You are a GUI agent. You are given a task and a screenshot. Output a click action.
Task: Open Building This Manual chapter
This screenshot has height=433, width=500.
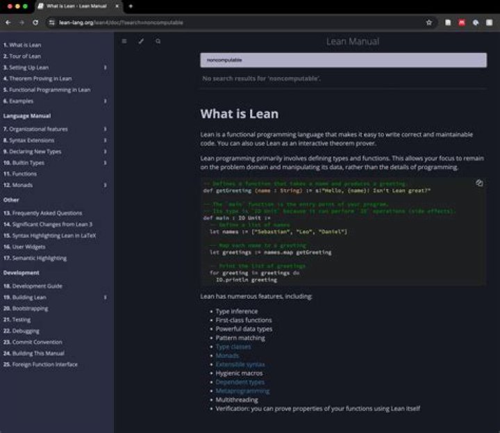click(x=34, y=353)
